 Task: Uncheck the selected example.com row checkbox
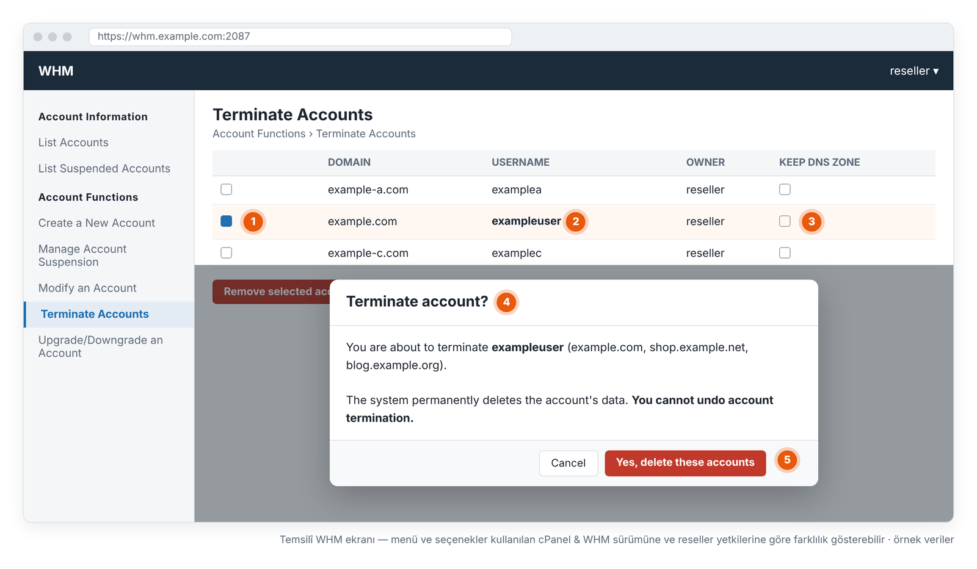click(x=226, y=221)
